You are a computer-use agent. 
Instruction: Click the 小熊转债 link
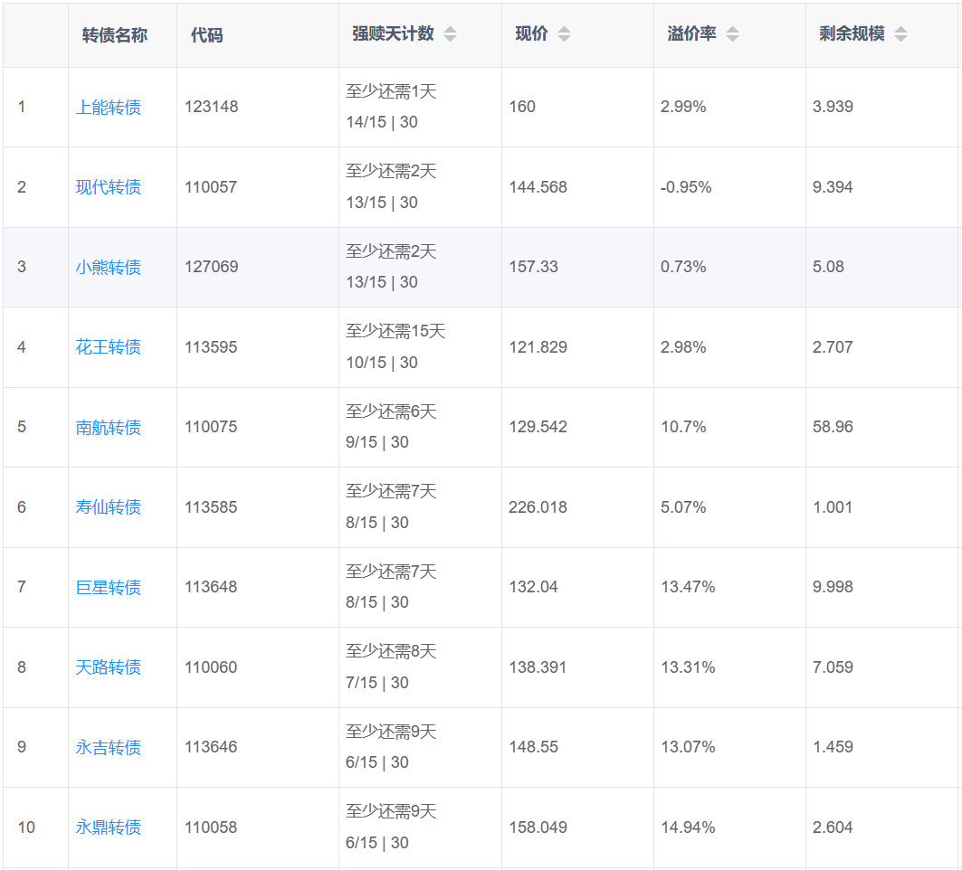point(109,268)
